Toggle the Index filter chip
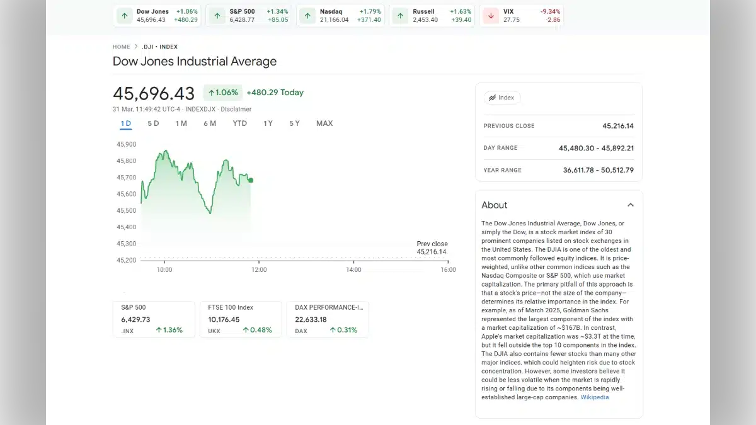The width and height of the screenshot is (756, 425). coord(502,98)
